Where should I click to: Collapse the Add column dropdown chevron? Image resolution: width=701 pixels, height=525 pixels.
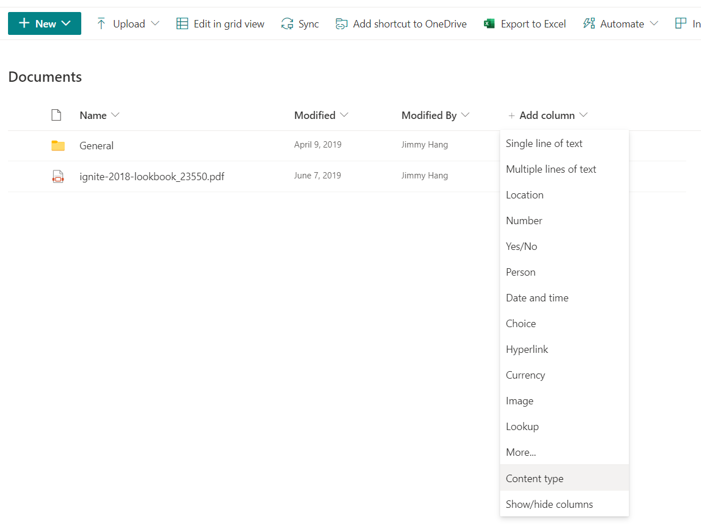(583, 115)
